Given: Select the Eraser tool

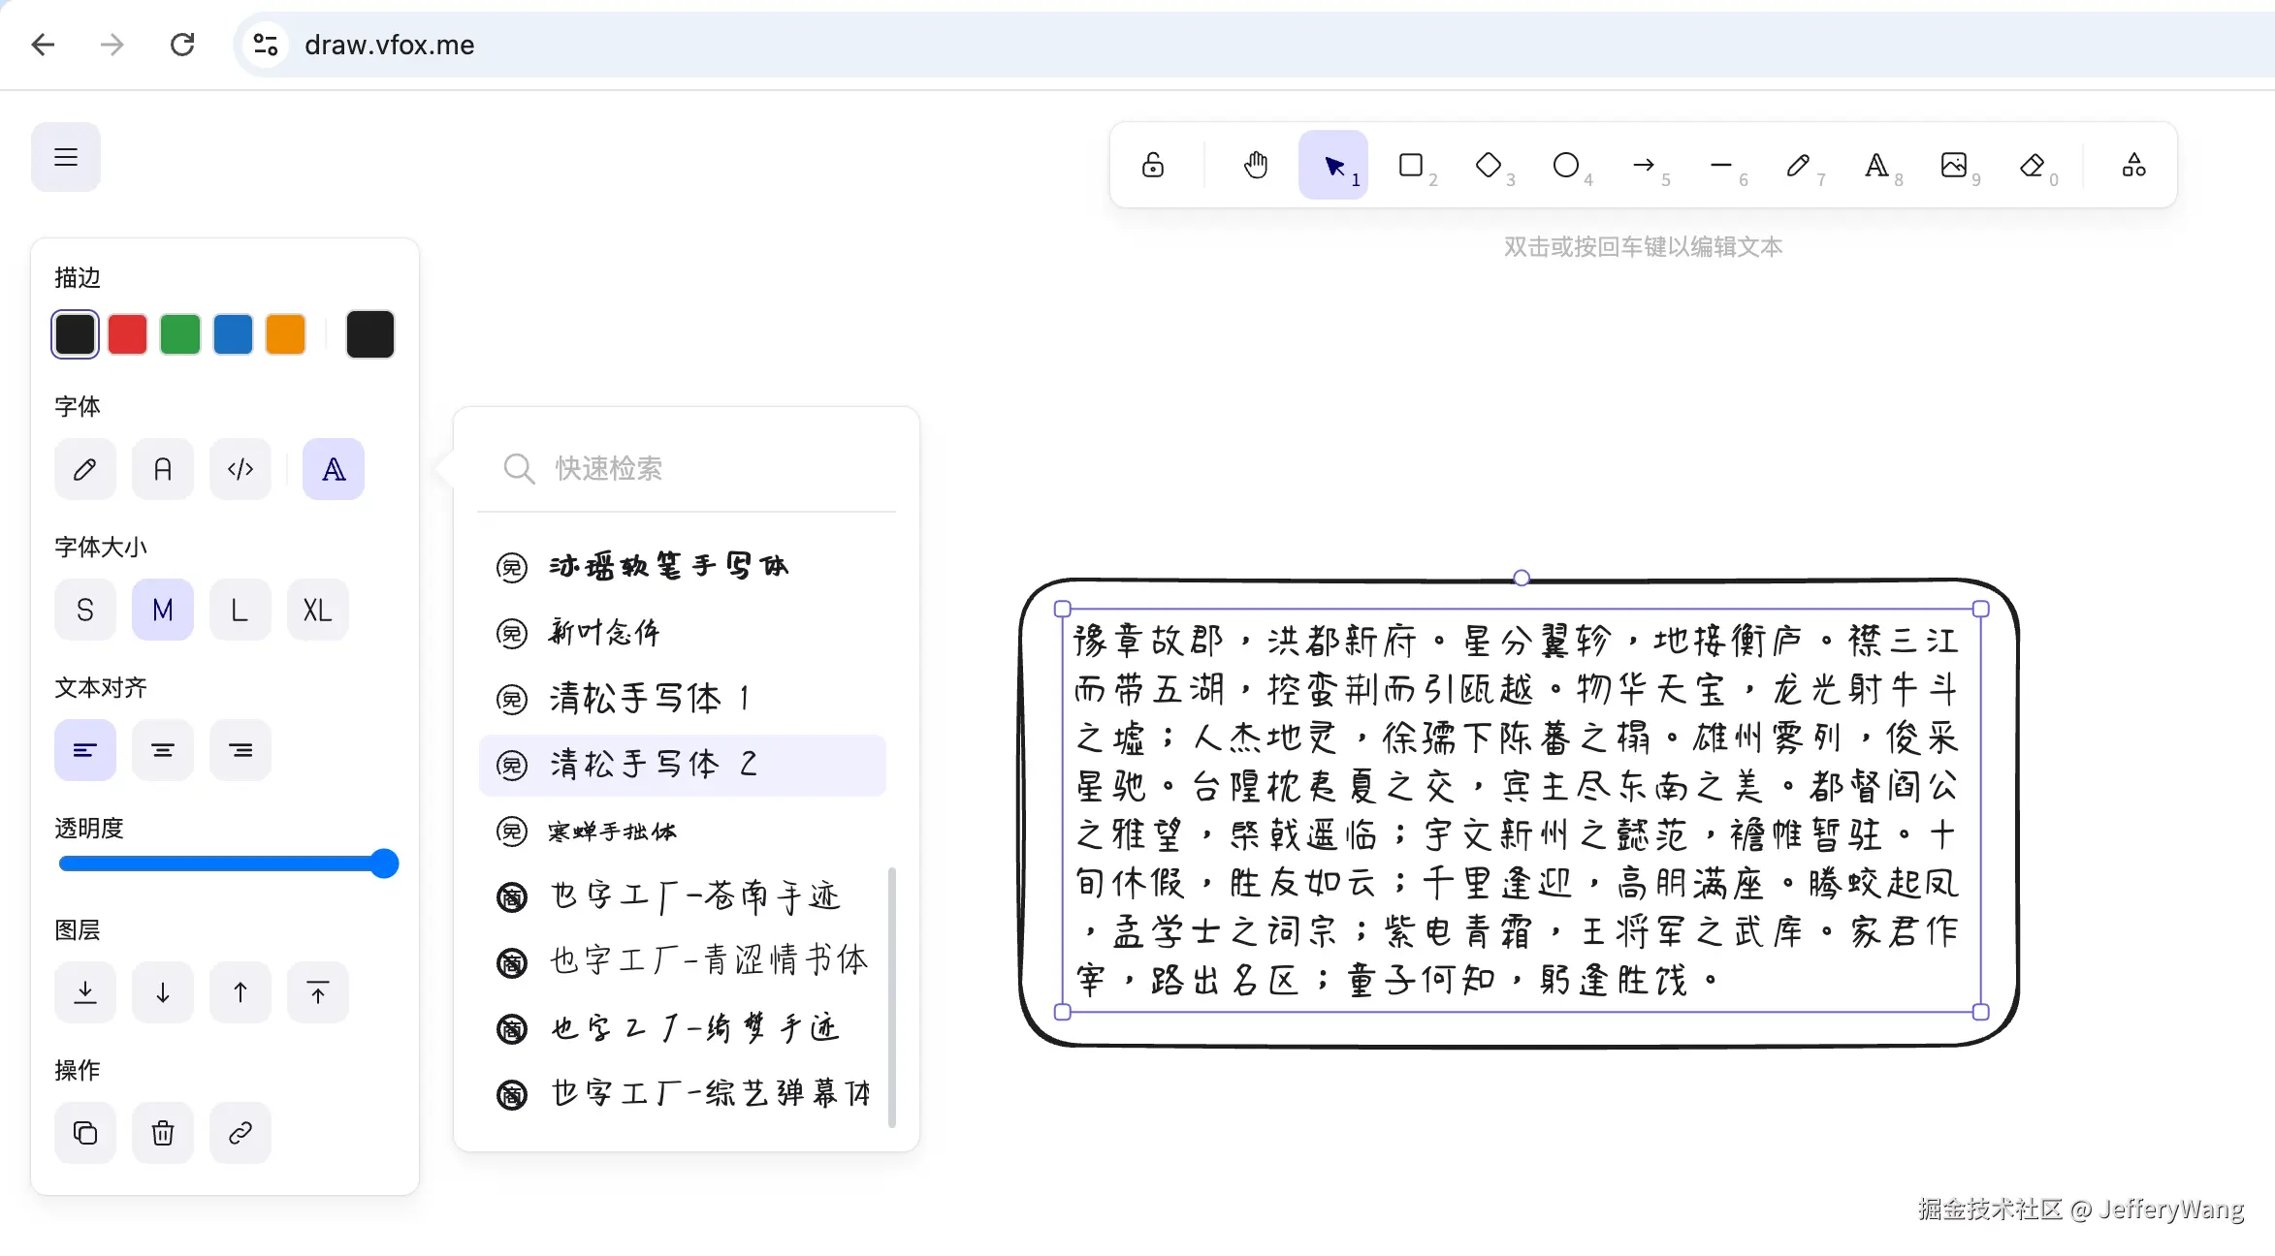Looking at the screenshot, I should pos(2032,165).
